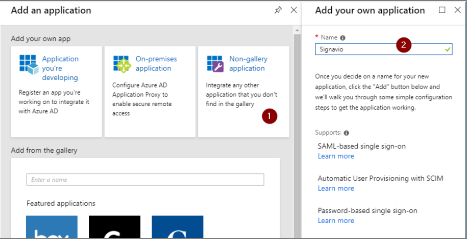Close the Add your own application blade
The width and height of the screenshot is (467, 239).
tap(457, 10)
